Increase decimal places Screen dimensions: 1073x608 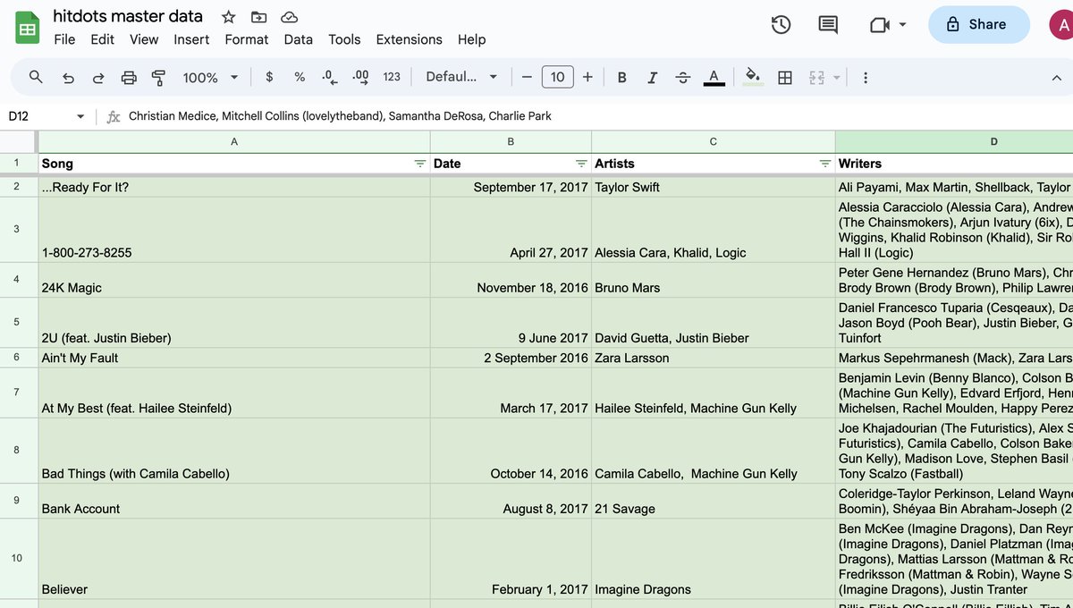(360, 78)
